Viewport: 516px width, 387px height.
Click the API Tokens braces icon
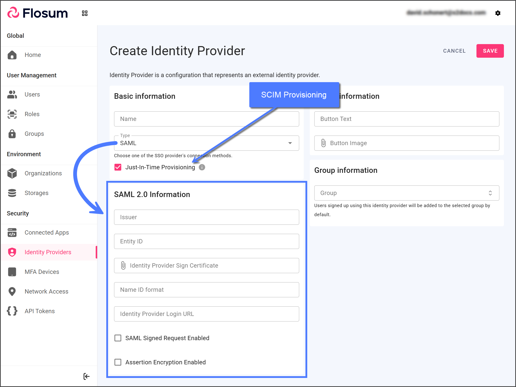[12, 311]
